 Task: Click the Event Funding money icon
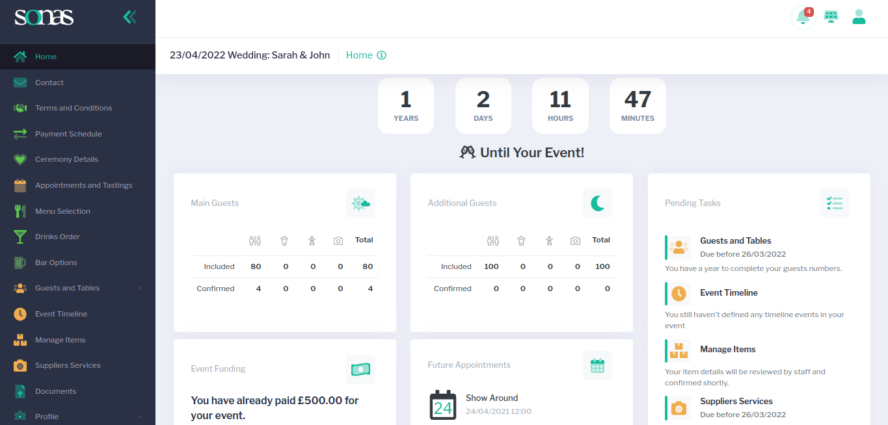360,369
